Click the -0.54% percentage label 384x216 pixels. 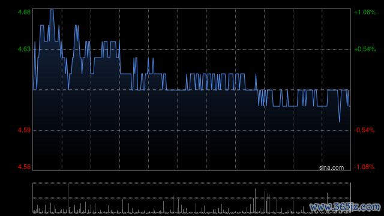364,130
